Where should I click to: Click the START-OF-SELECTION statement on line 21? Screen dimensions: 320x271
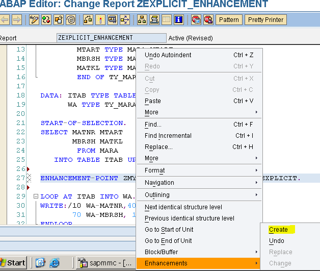(x=84, y=123)
